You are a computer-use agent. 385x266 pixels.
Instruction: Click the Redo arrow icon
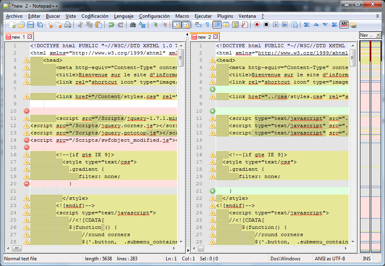120,25
